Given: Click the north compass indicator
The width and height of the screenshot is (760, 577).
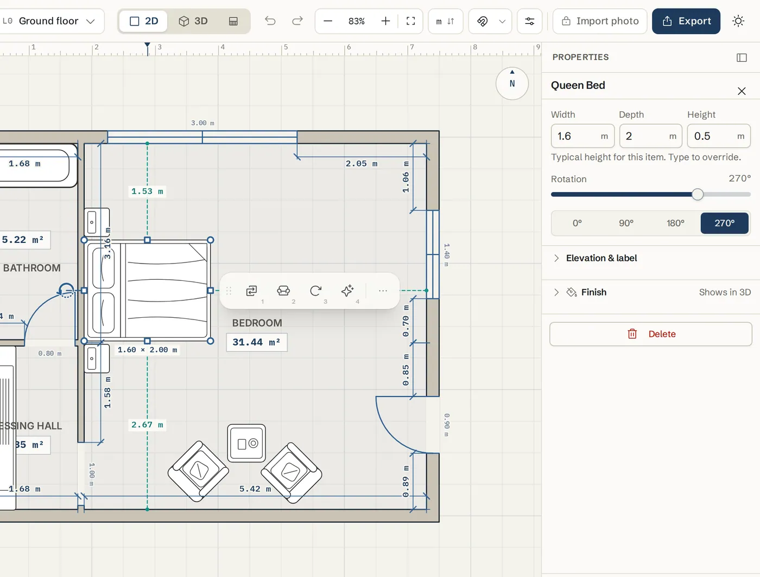Looking at the screenshot, I should (x=512, y=84).
